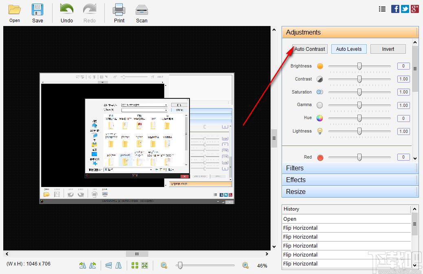Click the zoom level slider handle
The width and height of the screenshot is (423, 274).
tap(180, 265)
